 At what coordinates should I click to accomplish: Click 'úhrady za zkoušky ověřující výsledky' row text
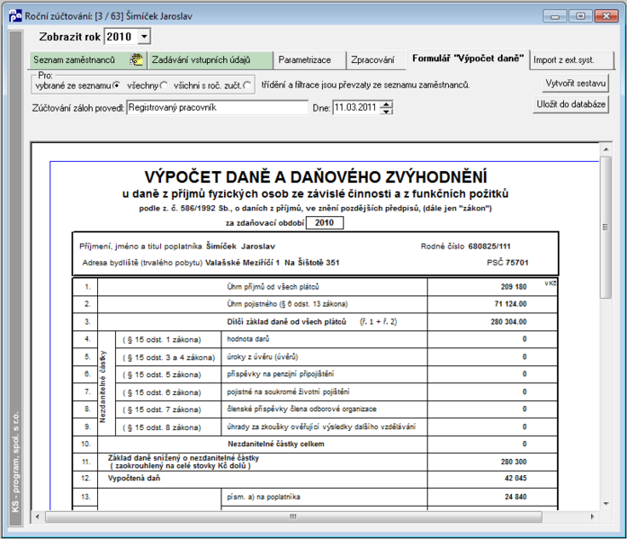[321, 427]
